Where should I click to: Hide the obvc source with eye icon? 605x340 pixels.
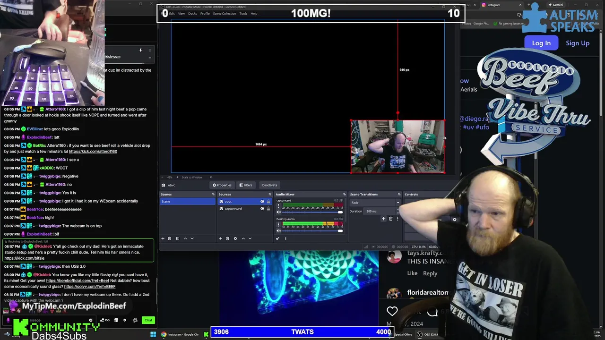point(262,202)
